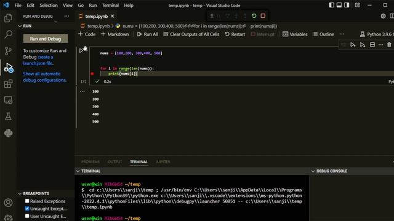The height and width of the screenshot is (221, 394).
Task: Open the File menu
Action: (18, 6)
